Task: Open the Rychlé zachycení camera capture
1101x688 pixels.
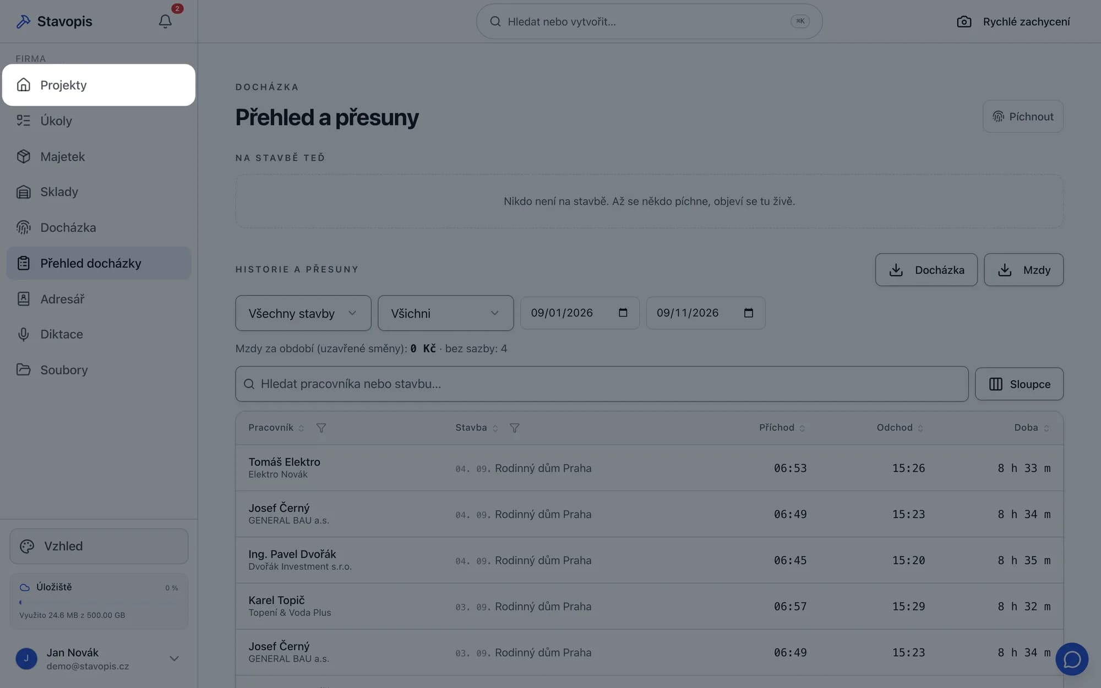Action: click(x=1013, y=21)
